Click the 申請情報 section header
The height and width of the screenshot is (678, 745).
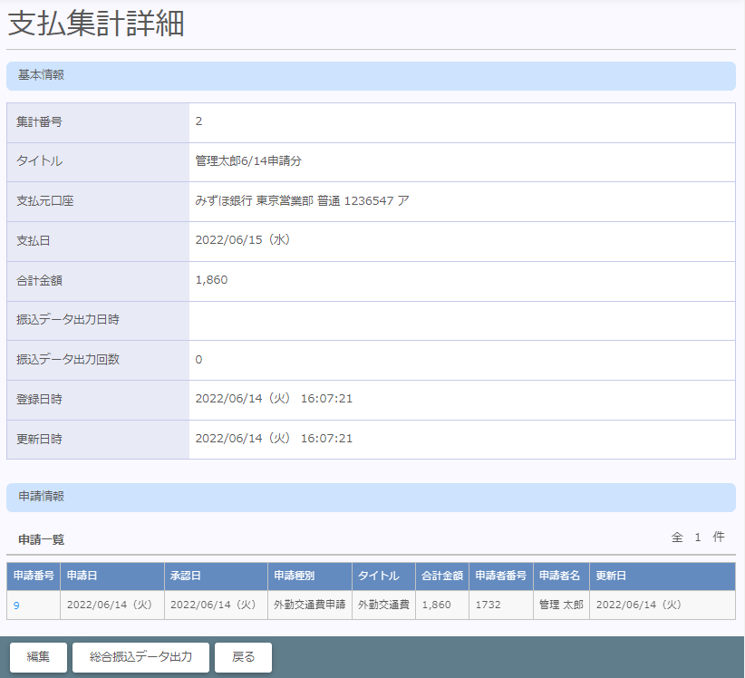[x=371, y=498]
